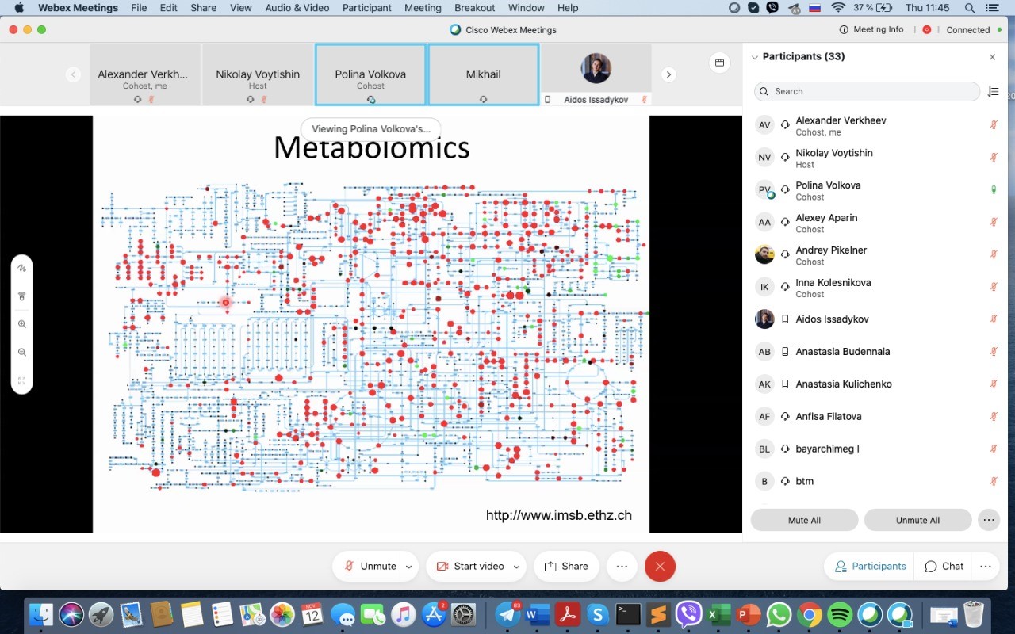This screenshot has height=634, width=1015.
Task: Click the fit-to-screen icon in left toolbar
Action: (x=22, y=381)
